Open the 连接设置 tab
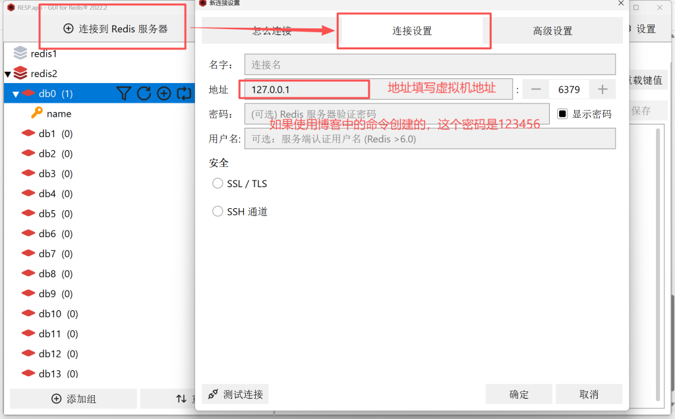The image size is (675, 419). click(x=412, y=31)
